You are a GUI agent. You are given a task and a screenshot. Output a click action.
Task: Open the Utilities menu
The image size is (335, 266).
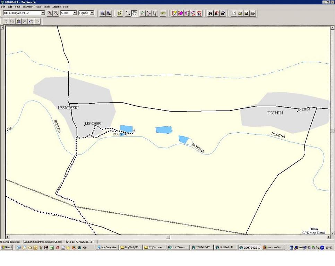(x=56, y=7)
